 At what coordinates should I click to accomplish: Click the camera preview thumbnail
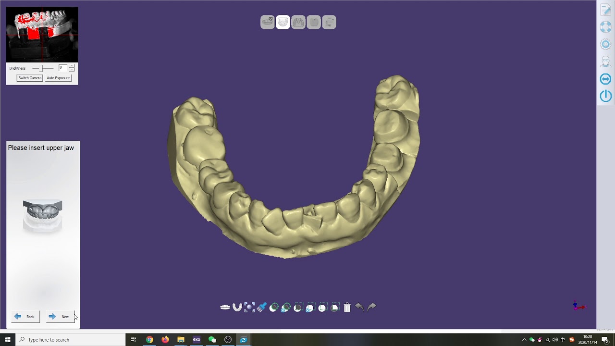42,35
